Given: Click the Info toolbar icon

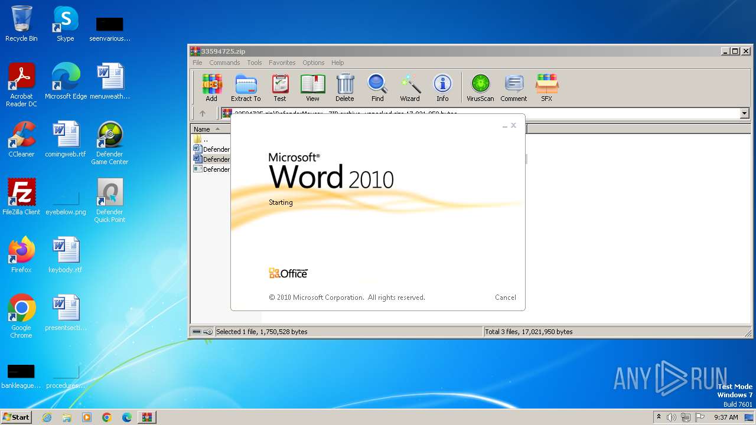Looking at the screenshot, I should 442,87.
